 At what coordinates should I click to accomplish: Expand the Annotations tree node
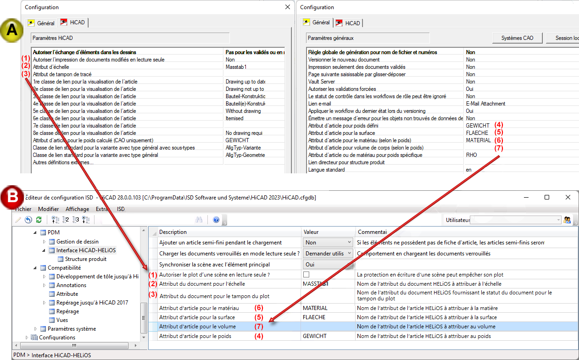click(x=45, y=285)
